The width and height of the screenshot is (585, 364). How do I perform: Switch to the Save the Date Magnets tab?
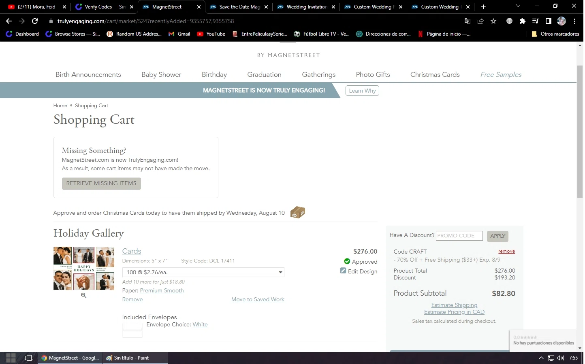[x=239, y=7]
